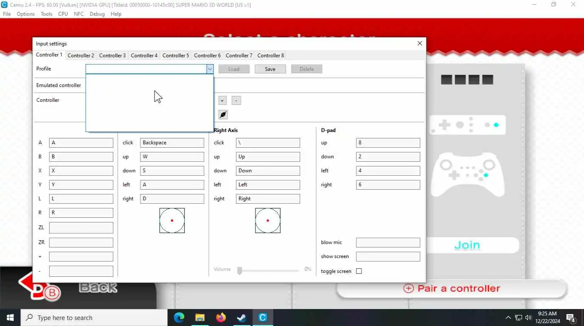Switch to Controller 4 tab
584x326 pixels.
click(x=144, y=55)
